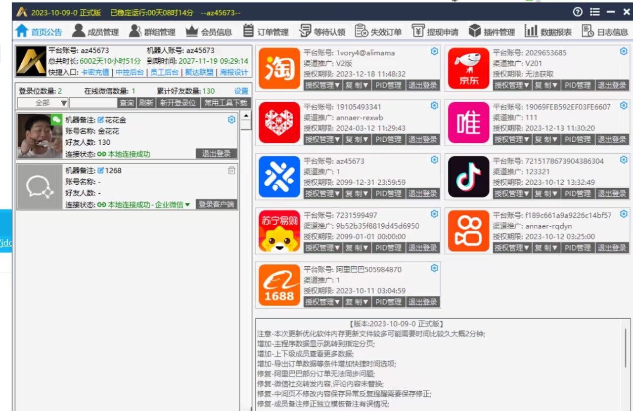Expand 授权管理 dropdown for 1688 account
Screen dimensions: 633x411
click(x=322, y=302)
